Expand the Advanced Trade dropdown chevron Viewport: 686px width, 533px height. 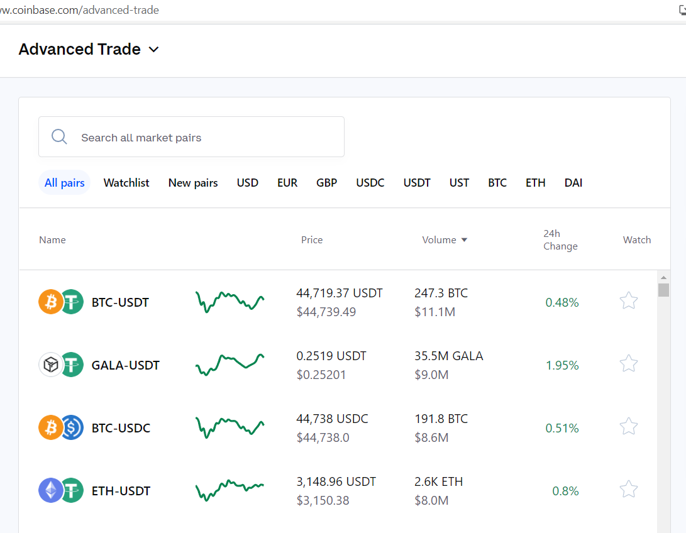click(153, 50)
